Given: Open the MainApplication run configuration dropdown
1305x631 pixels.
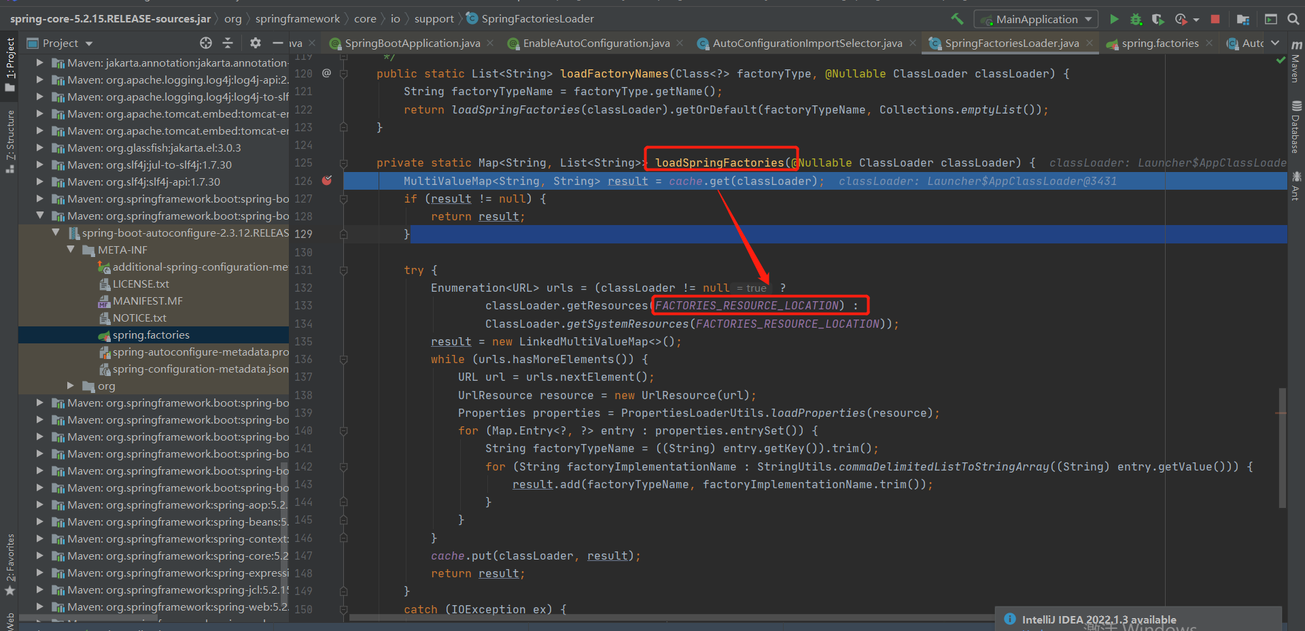Looking at the screenshot, I should click(1036, 19).
